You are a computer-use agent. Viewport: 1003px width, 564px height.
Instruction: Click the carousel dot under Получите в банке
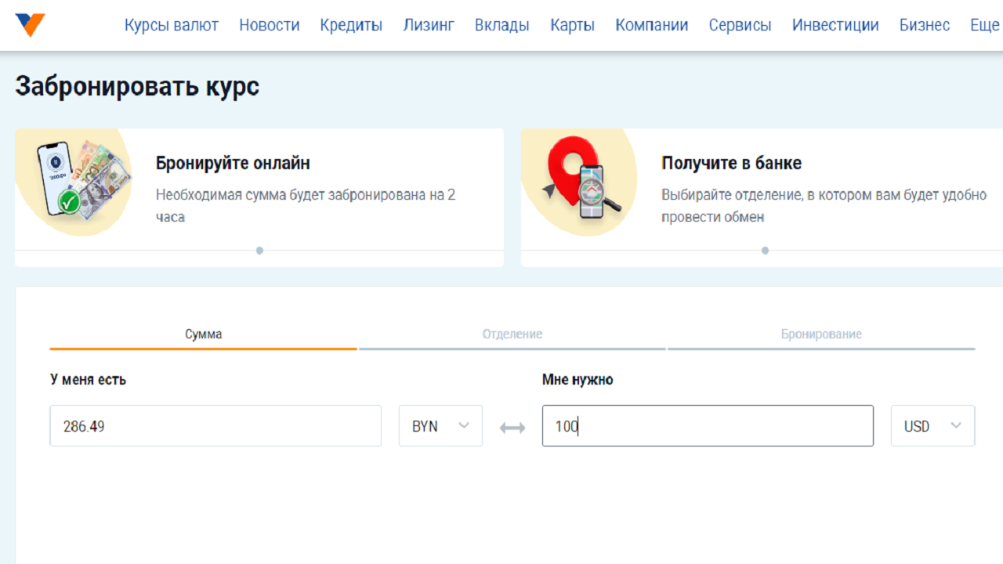(x=765, y=251)
